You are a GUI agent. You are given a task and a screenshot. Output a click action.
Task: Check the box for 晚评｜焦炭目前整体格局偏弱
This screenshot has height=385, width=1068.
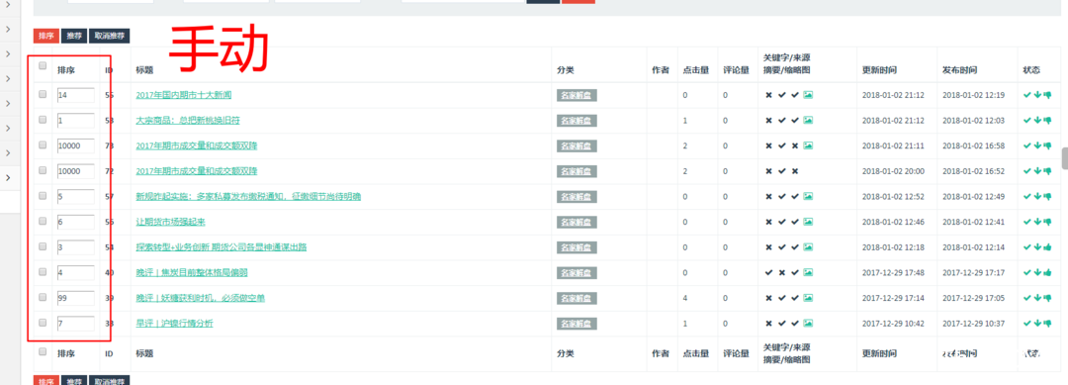43,272
